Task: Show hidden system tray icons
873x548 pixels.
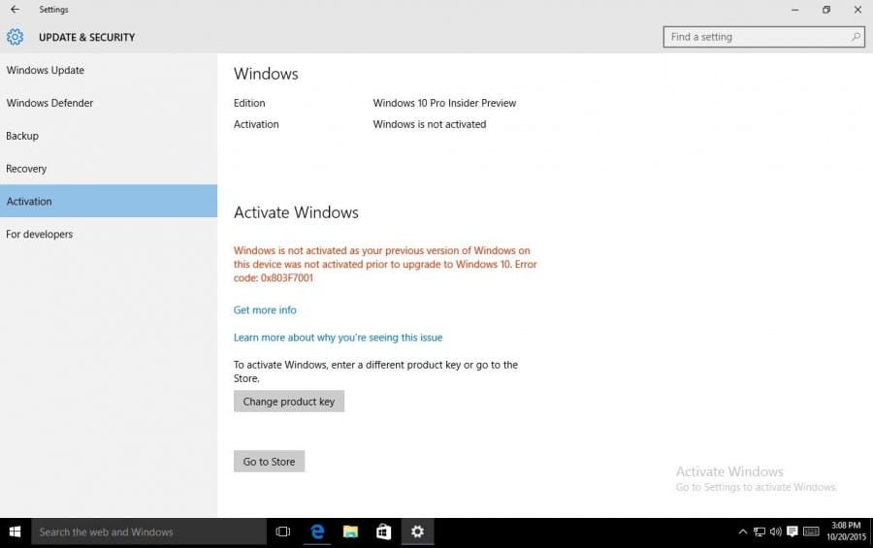Action: pos(743,532)
